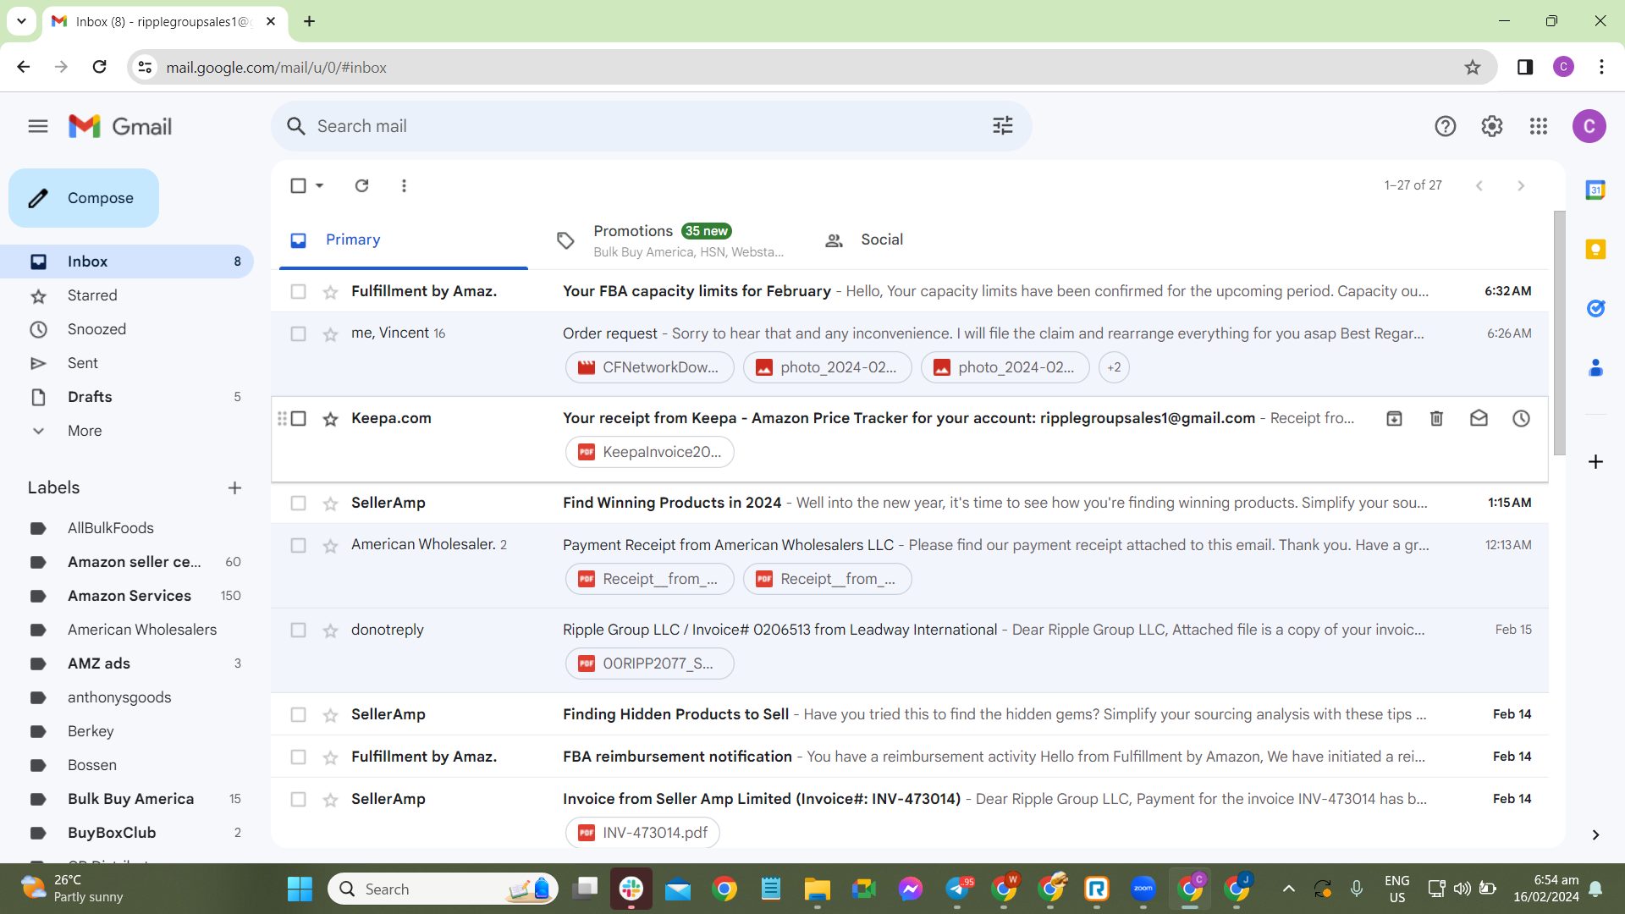Open Google Keep side panel

click(1595, 249)
